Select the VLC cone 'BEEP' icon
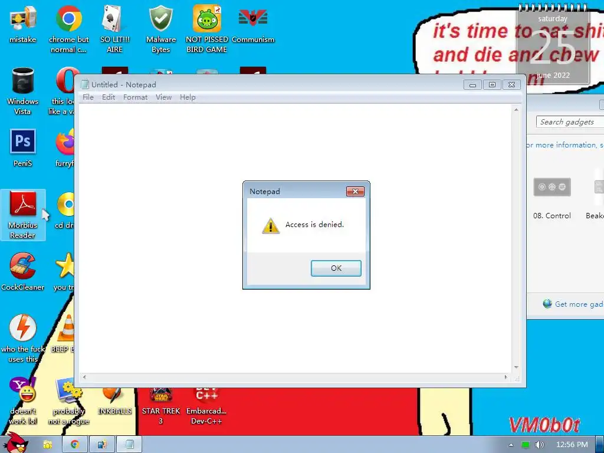Image resolution: width=604 pixels, height=453 pixels. (63, 334)
